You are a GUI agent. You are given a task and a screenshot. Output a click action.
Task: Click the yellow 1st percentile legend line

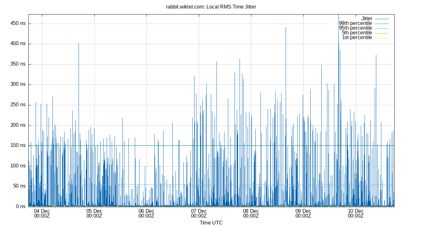(382, 37)
